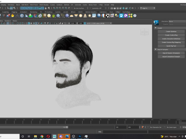Viewport: 186px width, 139px height.
Task: Click the V-Ray sun light starburst icon
Action: (x=90, y=16)
